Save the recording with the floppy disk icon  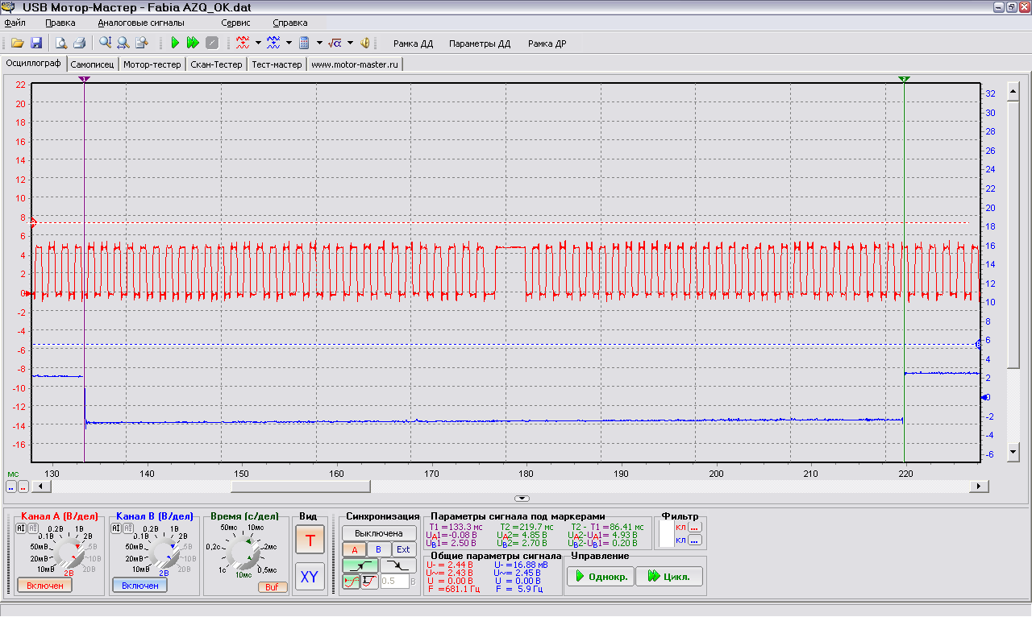point(36,43)
